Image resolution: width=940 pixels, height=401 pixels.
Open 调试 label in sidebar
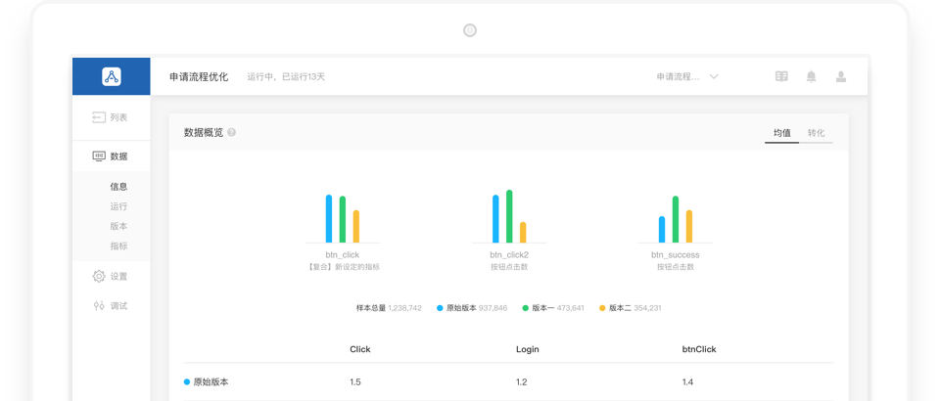click(x=118, y=306)
